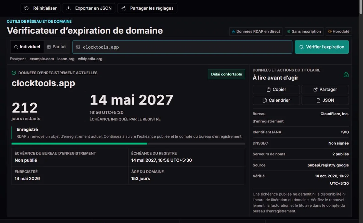Click the search icon in Vérifier l'expiration
The image size is (363, 223).
(x=301, y=47)
